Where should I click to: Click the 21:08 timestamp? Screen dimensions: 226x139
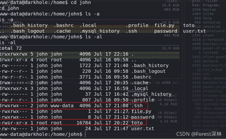[x=121, y=106]
